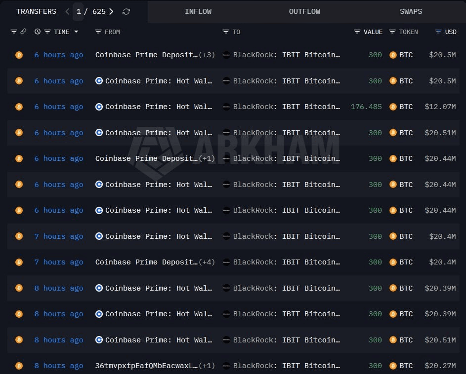Go to next page of transfers

(111, 11)
